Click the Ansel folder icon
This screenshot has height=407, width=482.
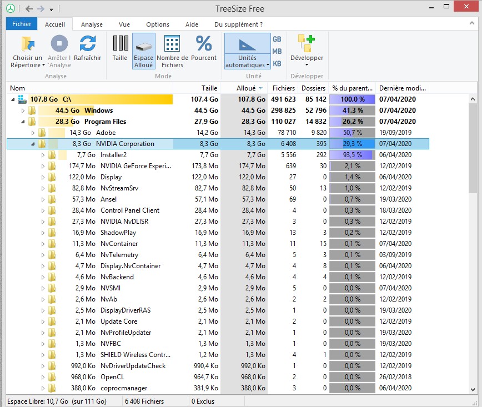[x=52, y=199]
